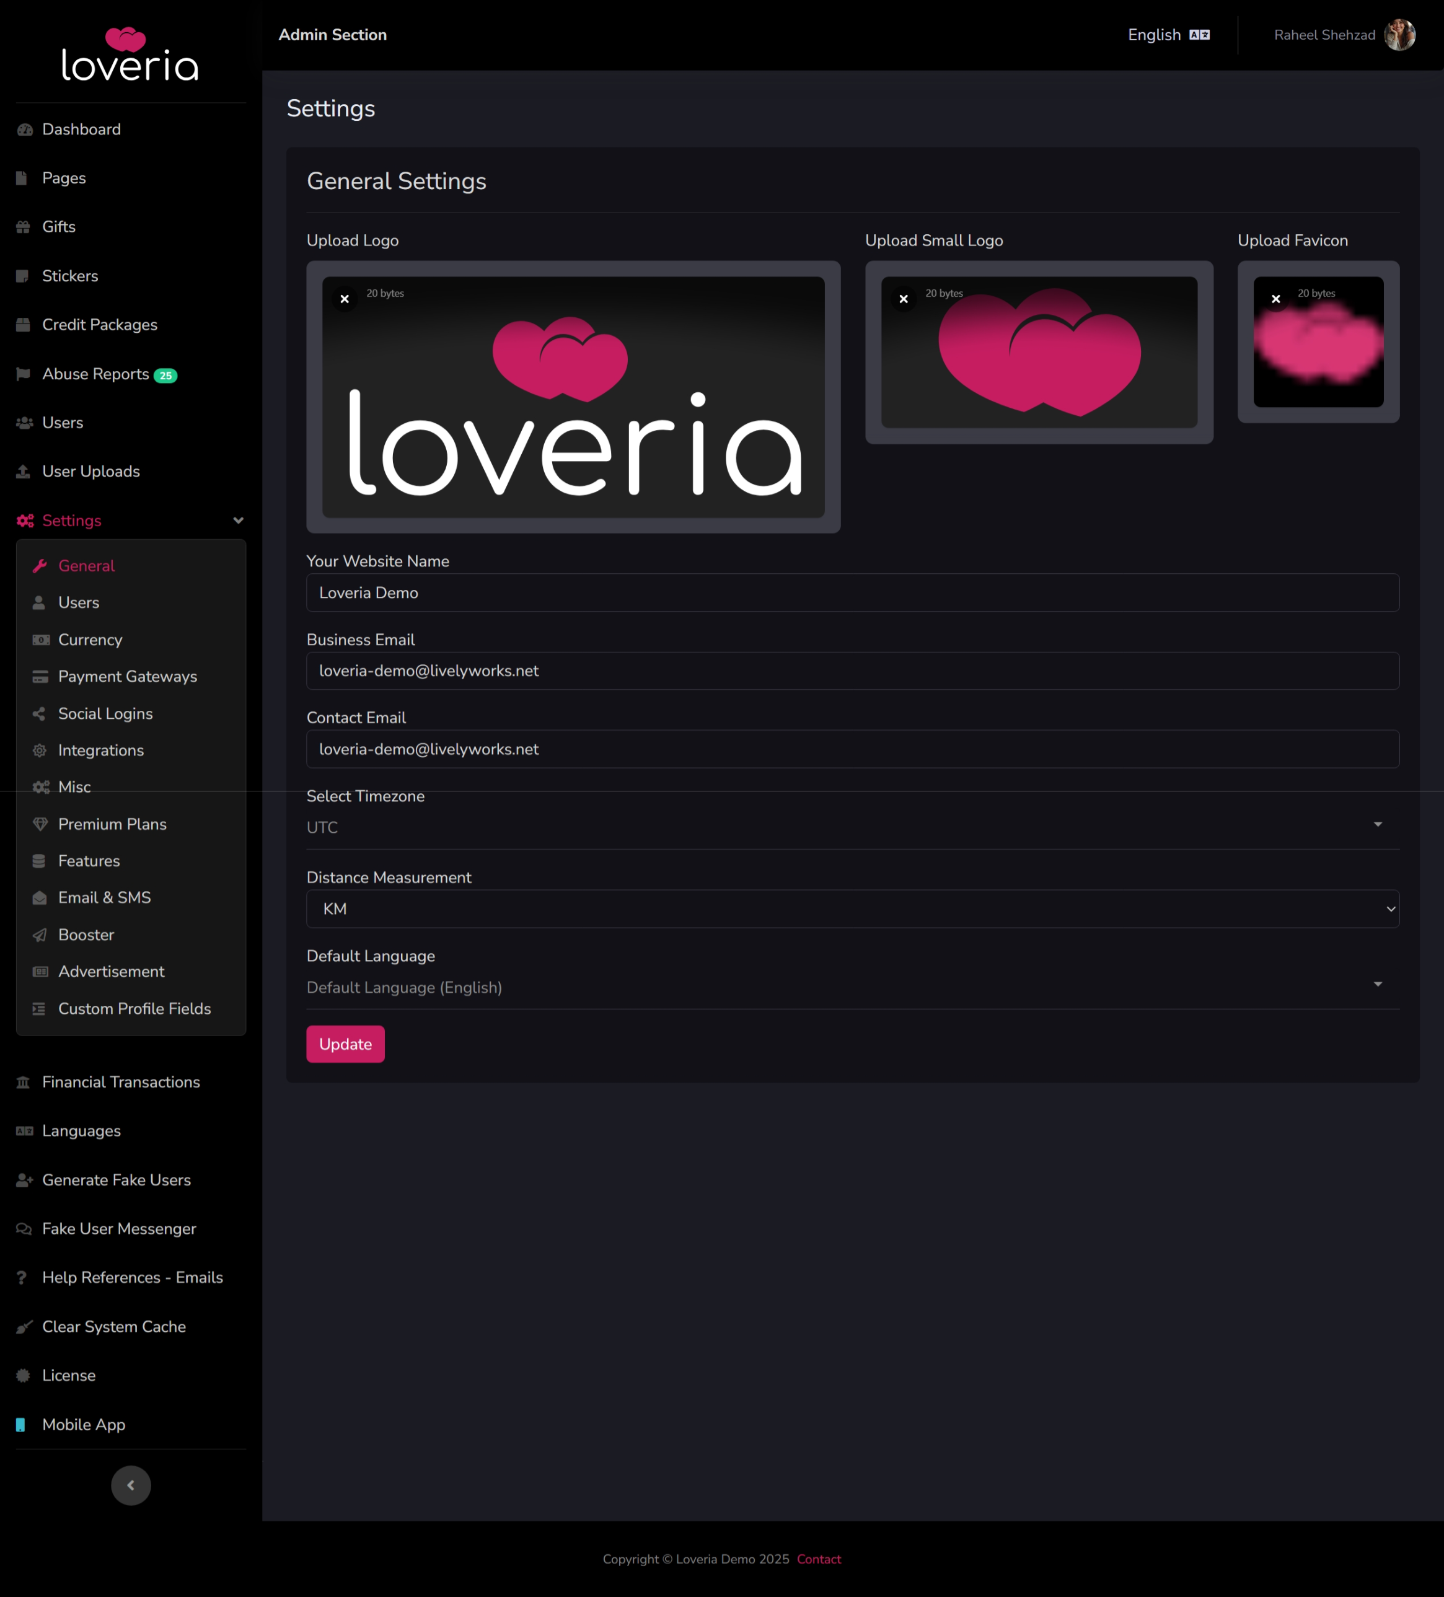Click the Mobile App phone icon
Viewport: 1444px width, 1597px height.
tap(20, 1424)
